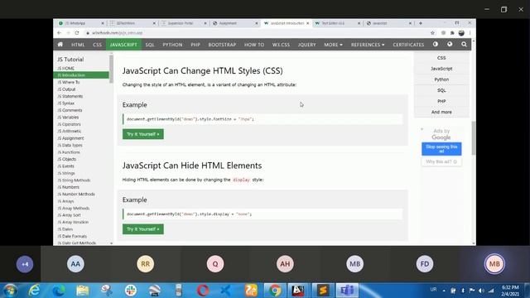Launch Opera browser from the taskbar

point(203,291)
